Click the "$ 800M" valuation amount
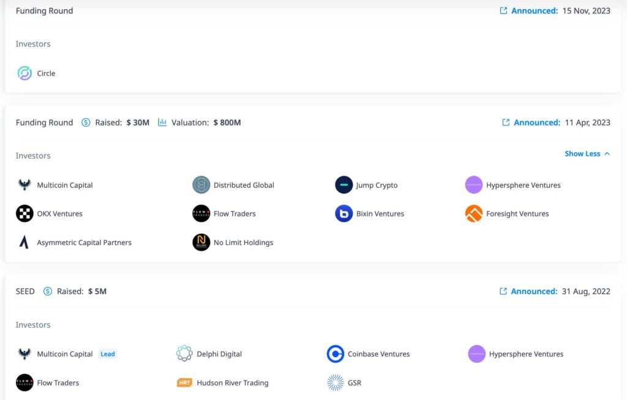627x400 pixels. point(227,123)
